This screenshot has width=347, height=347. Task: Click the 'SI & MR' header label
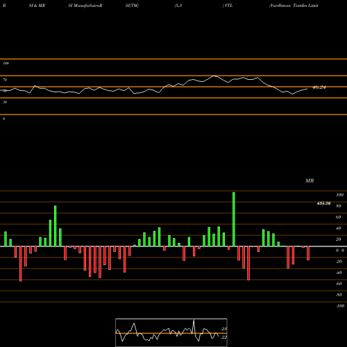(37, 6)
